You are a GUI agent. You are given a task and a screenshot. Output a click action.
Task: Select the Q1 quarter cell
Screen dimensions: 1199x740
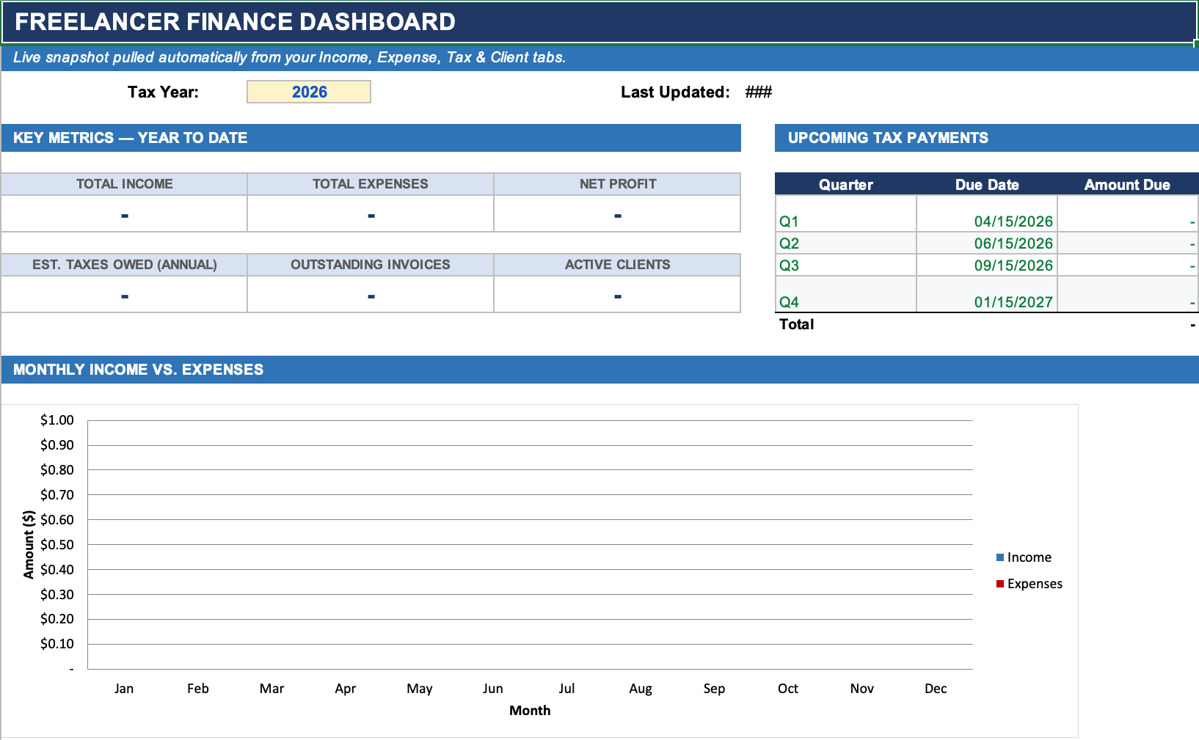click(846, 214)
